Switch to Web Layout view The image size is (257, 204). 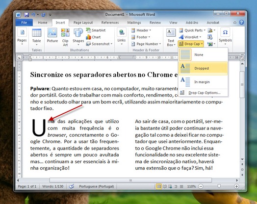(170, 186)
